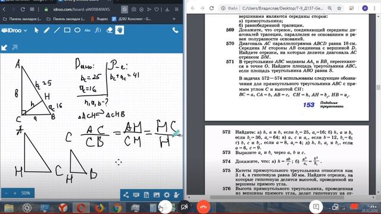The height and width of the screenshot is (214, 381).
Task: Select the rectangle shape tool
Action: coord(67,30)
